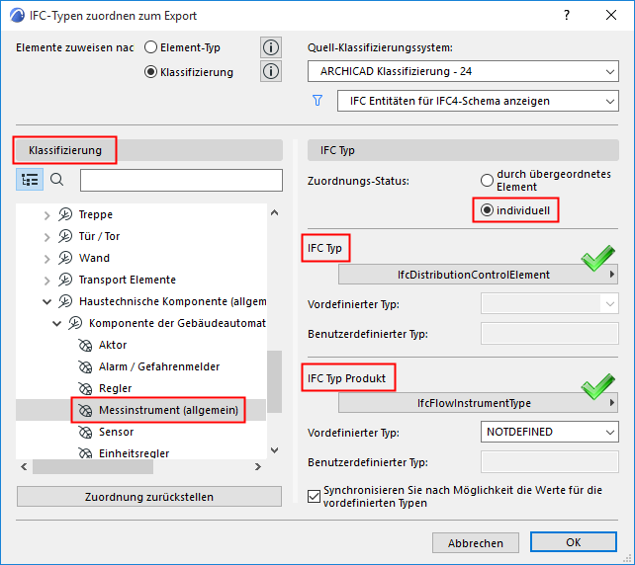Viewport: 635px width, 565px height.
Task: Switch to hierarchical tree view icon
Action: 30,180
